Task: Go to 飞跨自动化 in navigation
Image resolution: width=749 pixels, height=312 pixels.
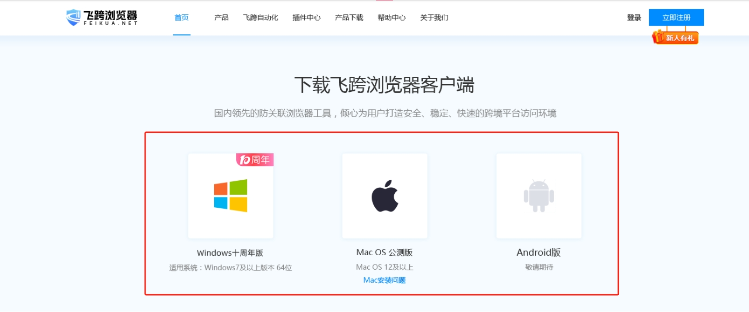Action: pyautogui.click(x=260, y=18)
